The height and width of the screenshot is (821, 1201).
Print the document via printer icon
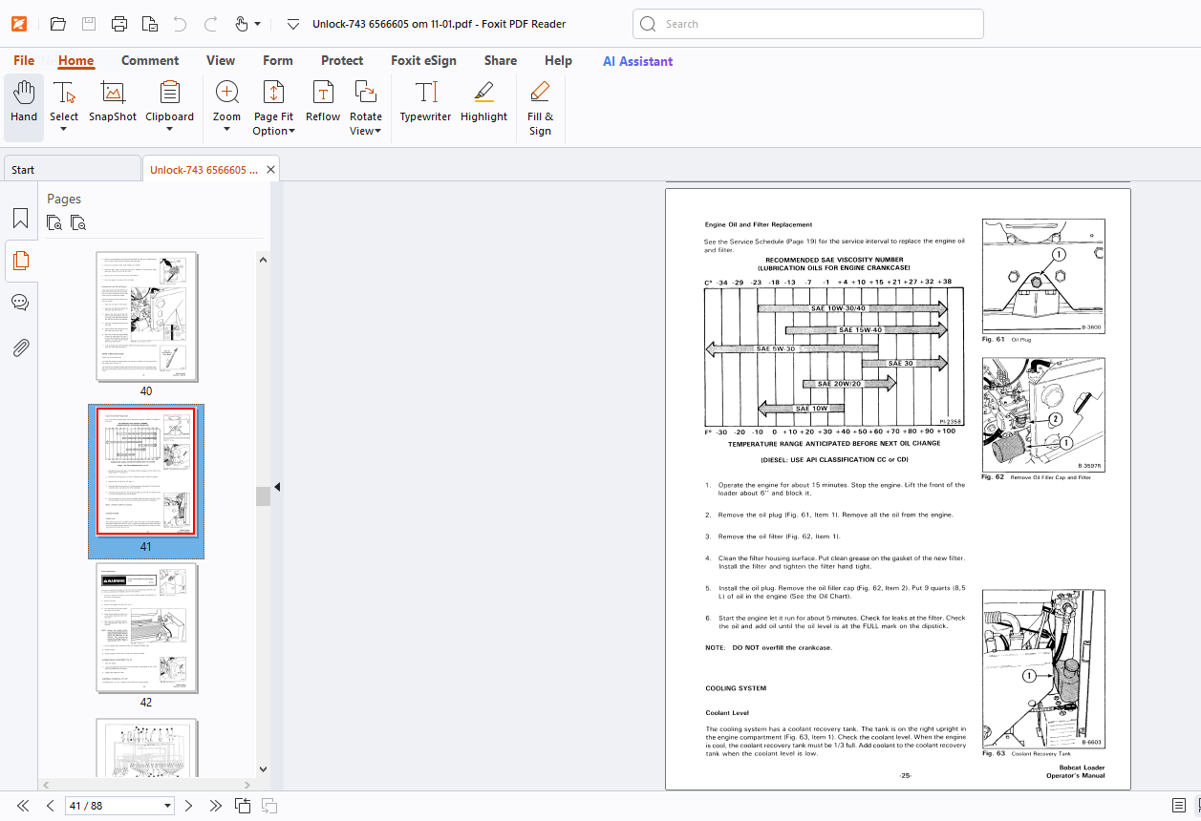118,24
